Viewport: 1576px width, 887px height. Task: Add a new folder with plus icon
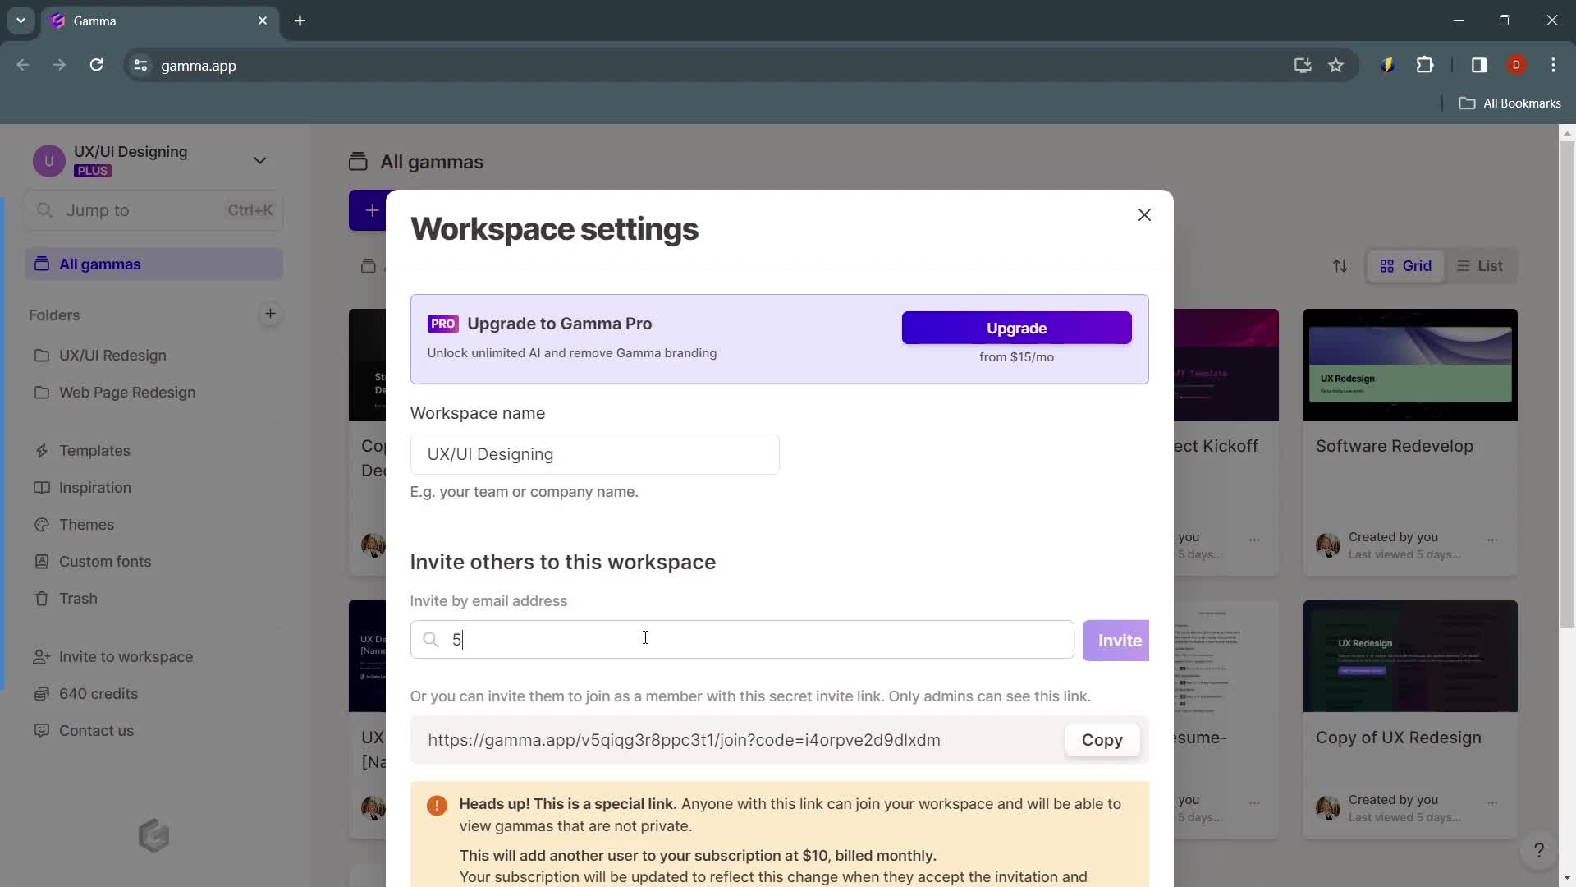(x=270, y=314)
